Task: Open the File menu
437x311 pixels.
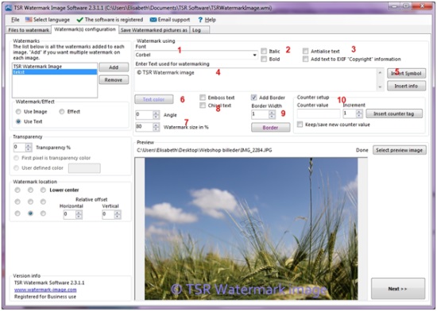Action: click(15, 20)
